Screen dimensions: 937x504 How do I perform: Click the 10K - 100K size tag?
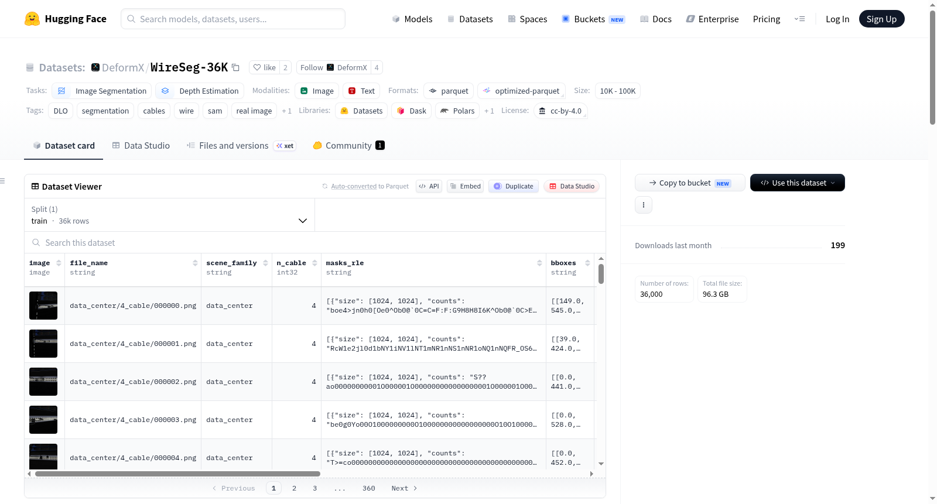coord(618,91)
